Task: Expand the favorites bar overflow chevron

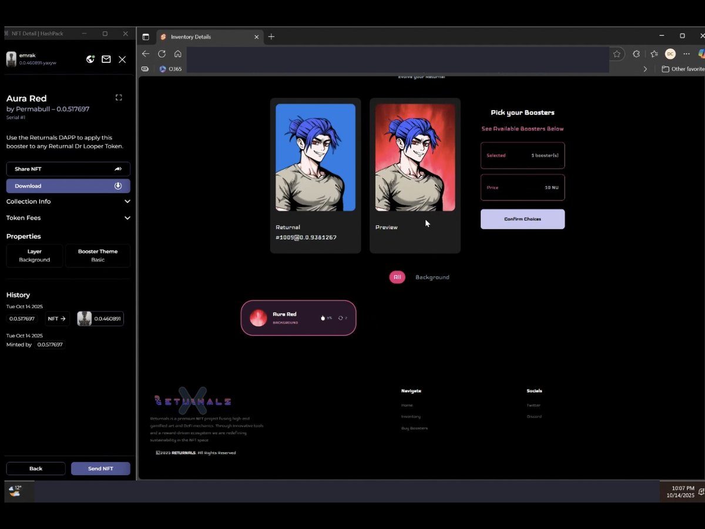Action: pyautogui.click(x=645, y=69)
